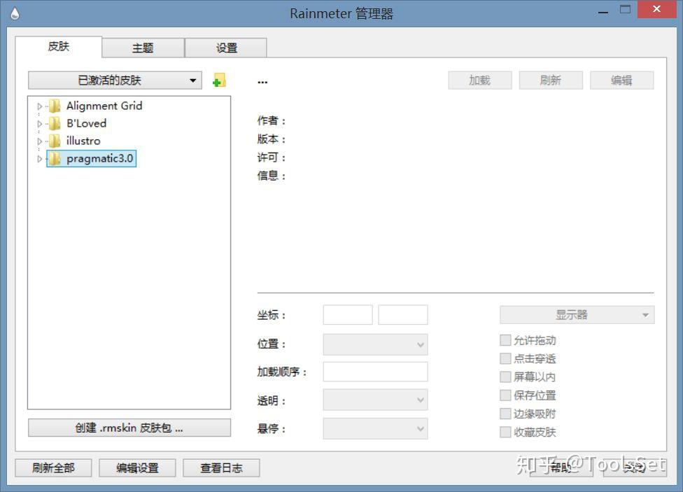The width and height of the screenshot is (683, 492).
Task: Click the Rainmeter droplet icon in title bar
Action: point(15,13)
